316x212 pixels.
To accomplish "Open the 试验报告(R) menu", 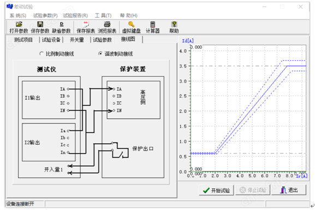I will 75,15.
